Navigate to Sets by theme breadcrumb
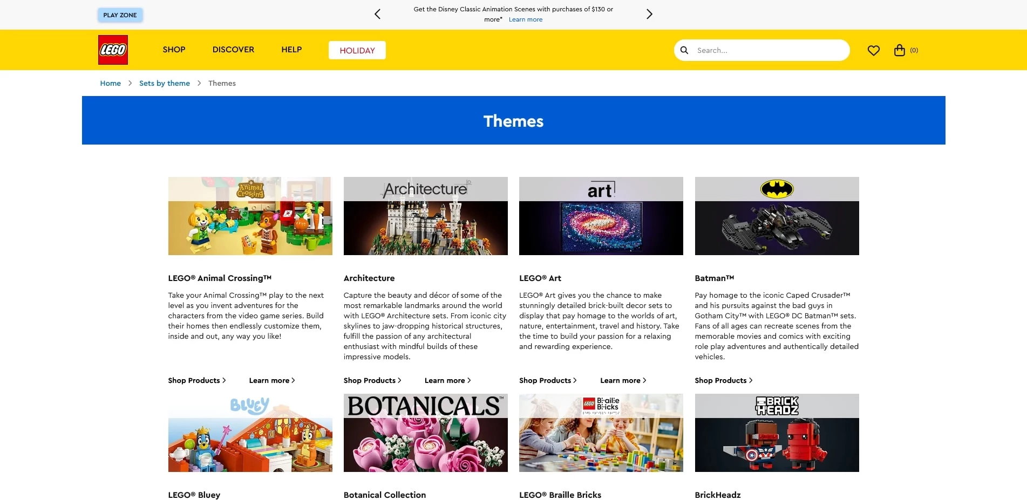 click(164, 83)
